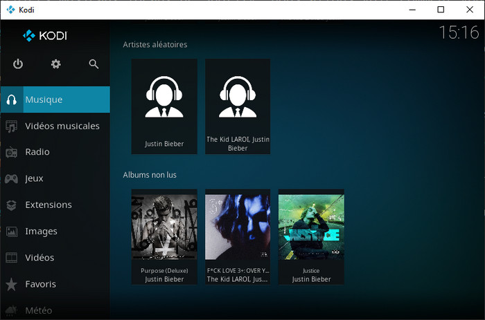This screenshot has height=320, width=485.
Task: Click the 15:16 clock display
Action: coord(459,32)
